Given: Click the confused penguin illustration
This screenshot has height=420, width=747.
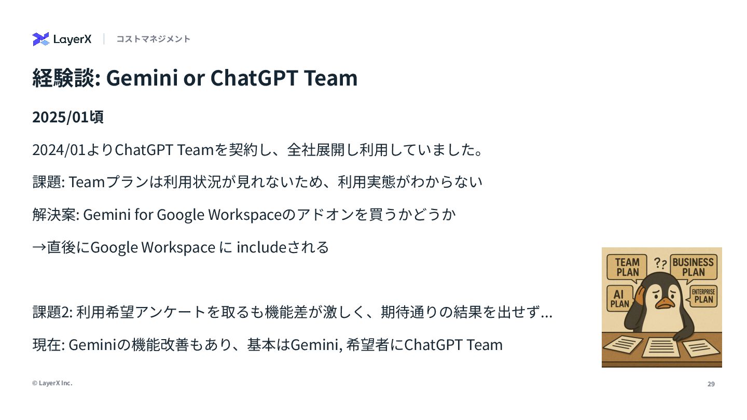Looking at the screenshot, I should 662,307.
